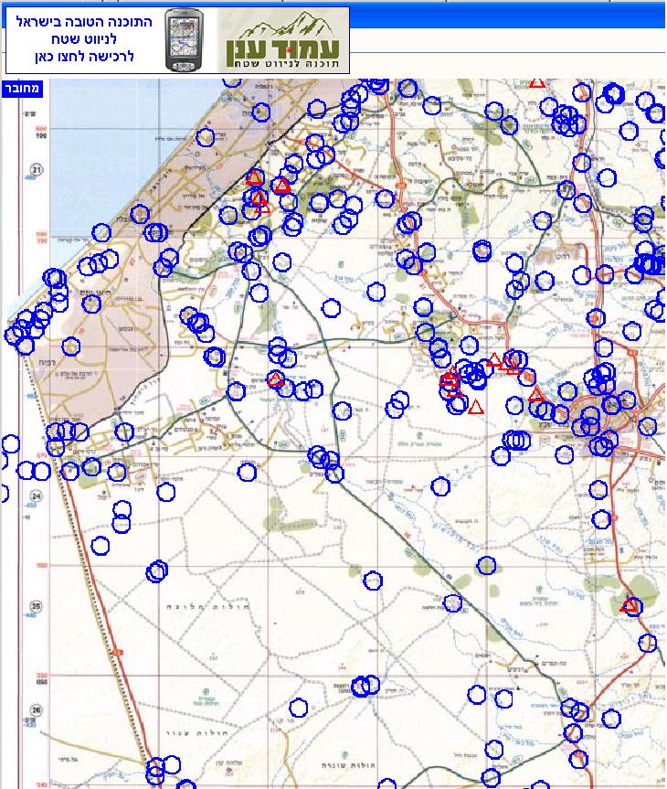667x789 pixels.
Task: Click the GPS handheld device image
Action: [x=182, y=39]
